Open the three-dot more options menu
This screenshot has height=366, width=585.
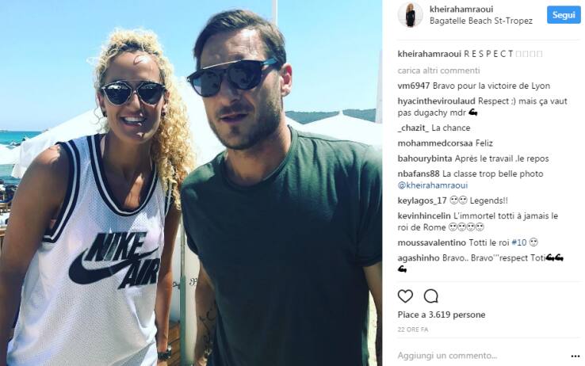click(575, 356)
